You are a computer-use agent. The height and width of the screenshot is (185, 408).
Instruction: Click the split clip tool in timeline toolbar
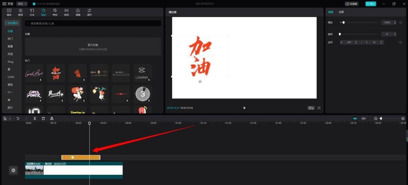pyautogui.click(x=35, y=119)
